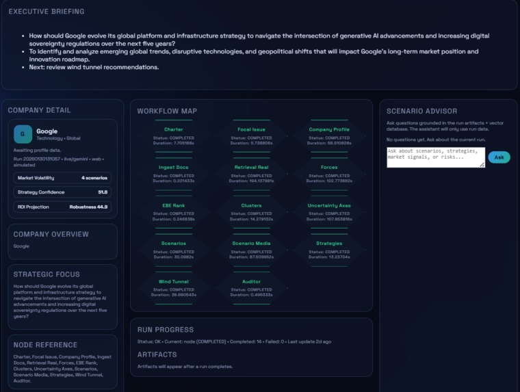The width and height of the screenshot is (520, 392).
Task: Click the Run 20260130131057 info line
Action: coord(59,162)
